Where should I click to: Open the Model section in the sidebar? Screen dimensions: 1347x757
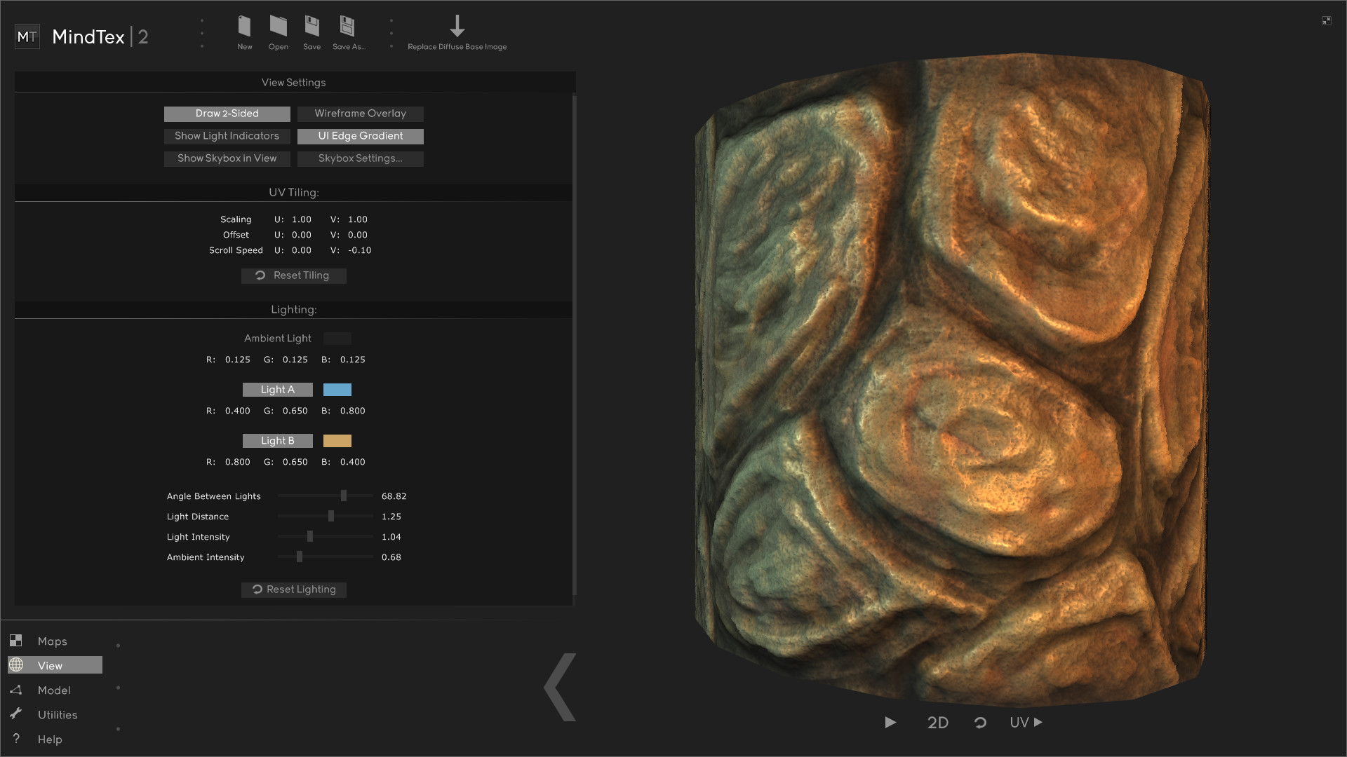pos(54,690)
